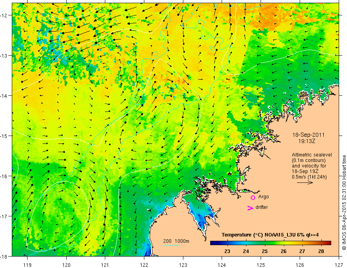Click the 'Altimetric sealevel' caption text
The height and width of the screenshot is (268, 347).
coord(312,155)
